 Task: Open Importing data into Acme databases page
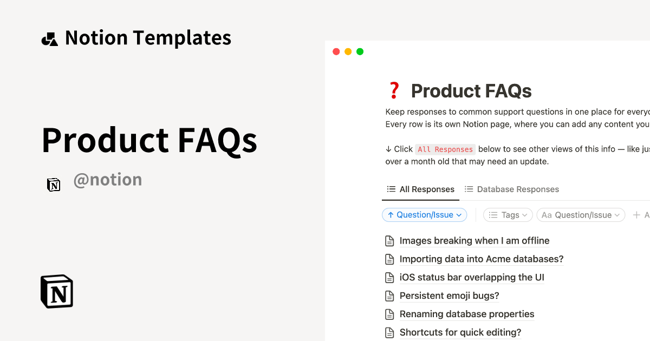(x=482, y=259)
